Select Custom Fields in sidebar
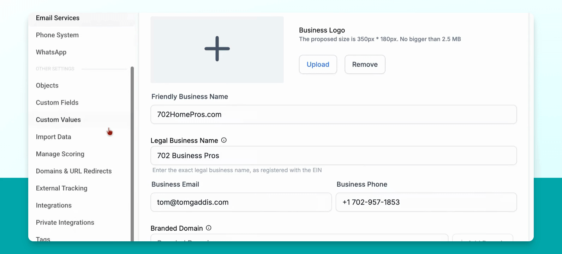Image resolution: width=562 pixels, height=254 pixels. click(x=57, y=103)
